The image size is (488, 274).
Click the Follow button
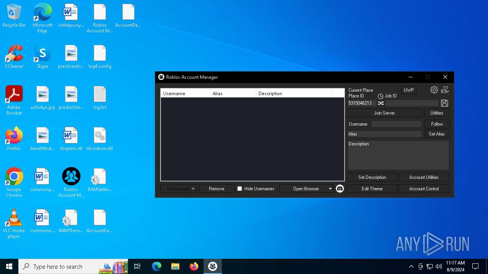coord(437,124)
